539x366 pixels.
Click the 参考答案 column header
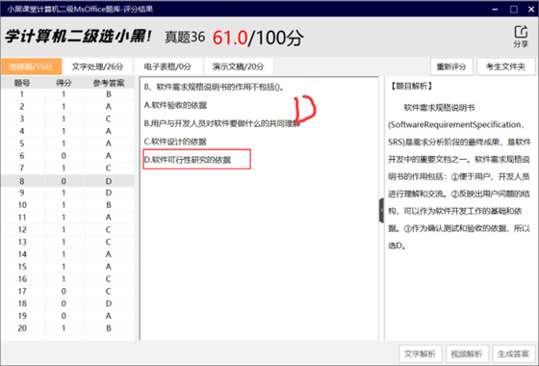[x=109, y=83]
